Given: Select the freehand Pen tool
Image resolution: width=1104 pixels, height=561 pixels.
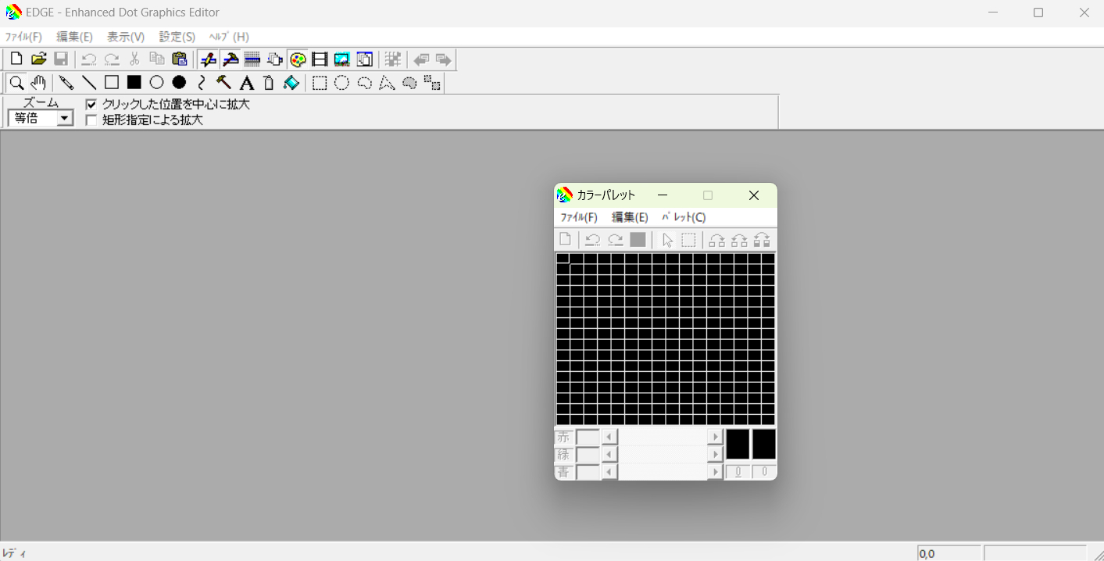Looking at the screenshot, I should 66,83.
